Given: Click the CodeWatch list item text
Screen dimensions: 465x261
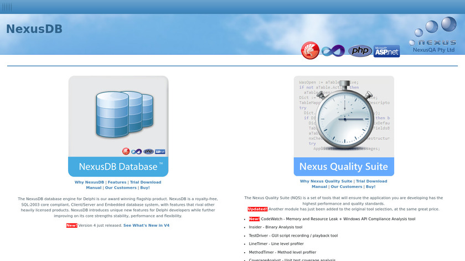Looking at the screenshot, I should tap(338, 219).
